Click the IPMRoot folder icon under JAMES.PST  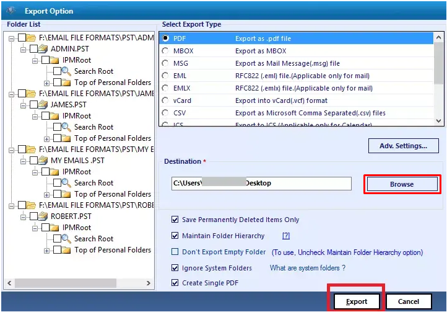pos(54,116)
